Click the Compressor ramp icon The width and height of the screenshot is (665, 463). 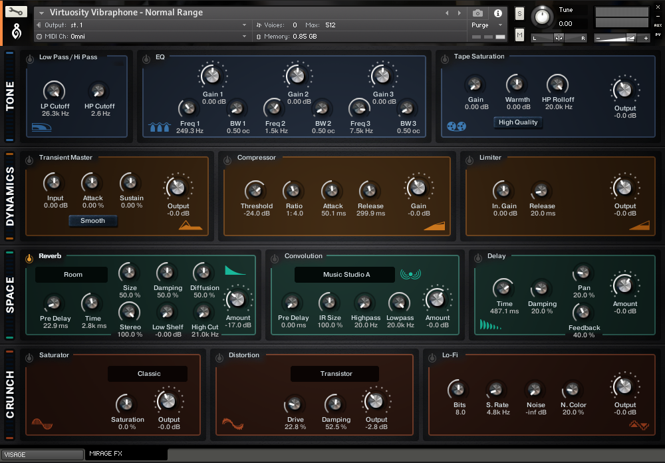434,226
